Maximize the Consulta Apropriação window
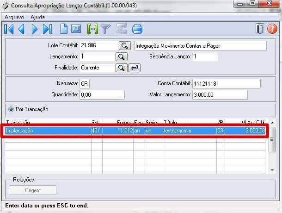Screen dimensions: 282x213 [x=253, y=4]
